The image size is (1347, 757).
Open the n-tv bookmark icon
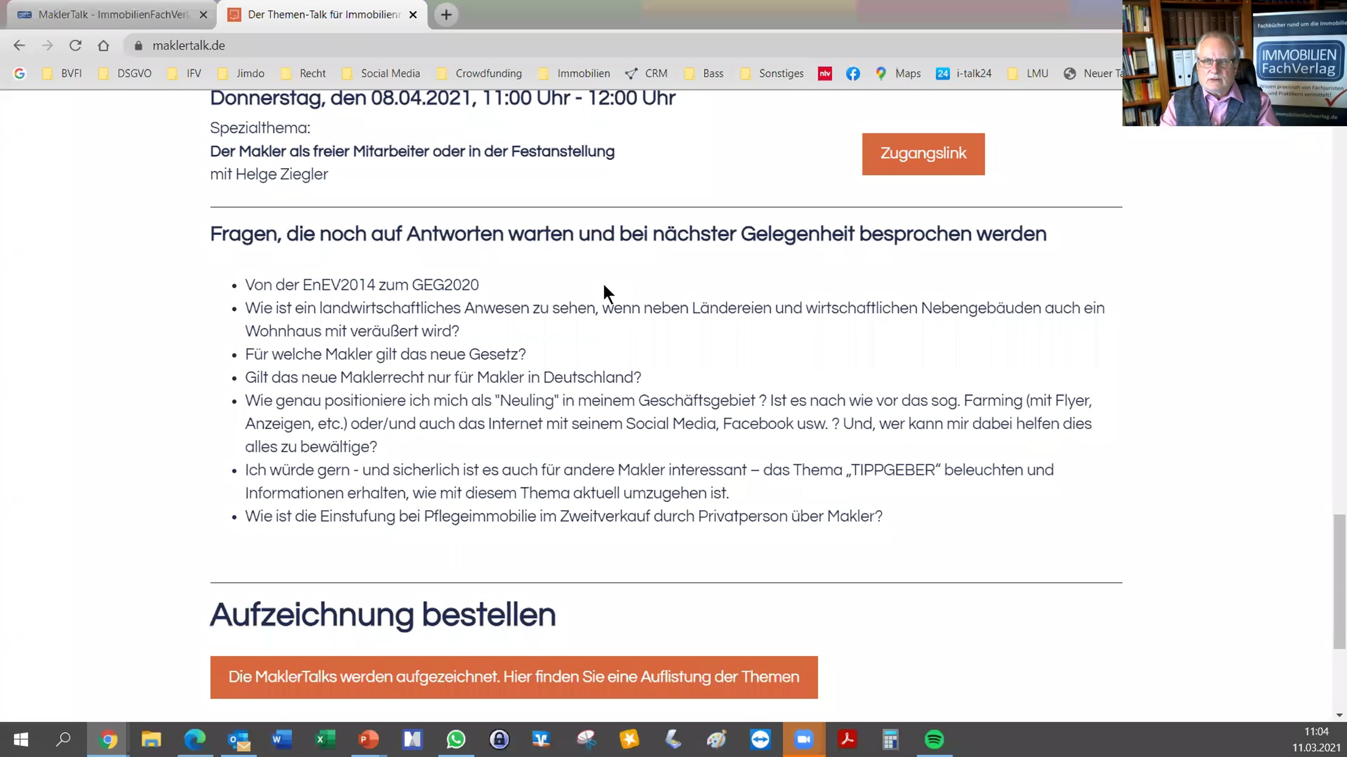click(824, 73)
